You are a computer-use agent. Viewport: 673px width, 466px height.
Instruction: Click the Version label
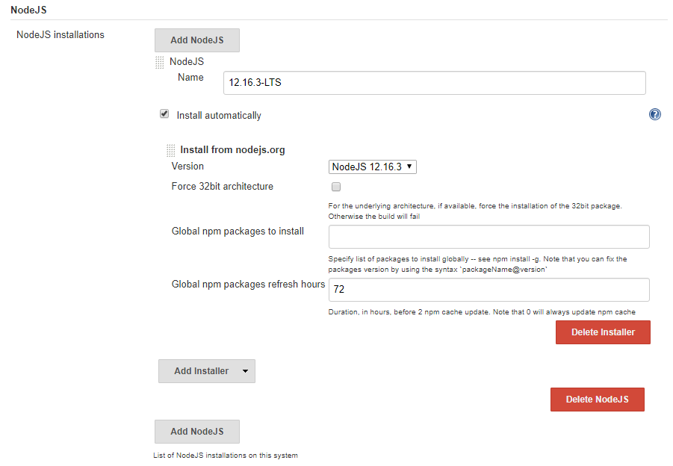[x=187, y=166]
